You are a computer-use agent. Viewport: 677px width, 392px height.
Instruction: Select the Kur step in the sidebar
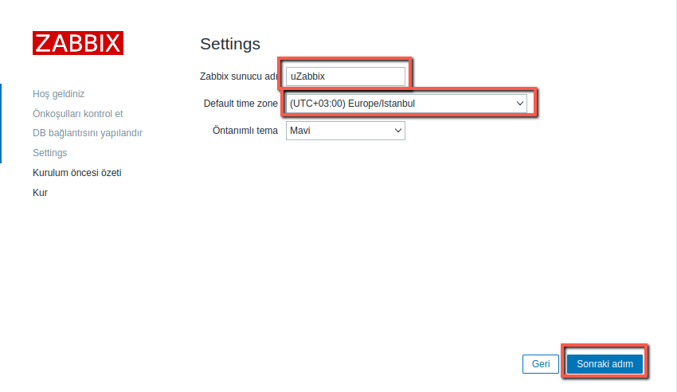click(x=40, y=192)
